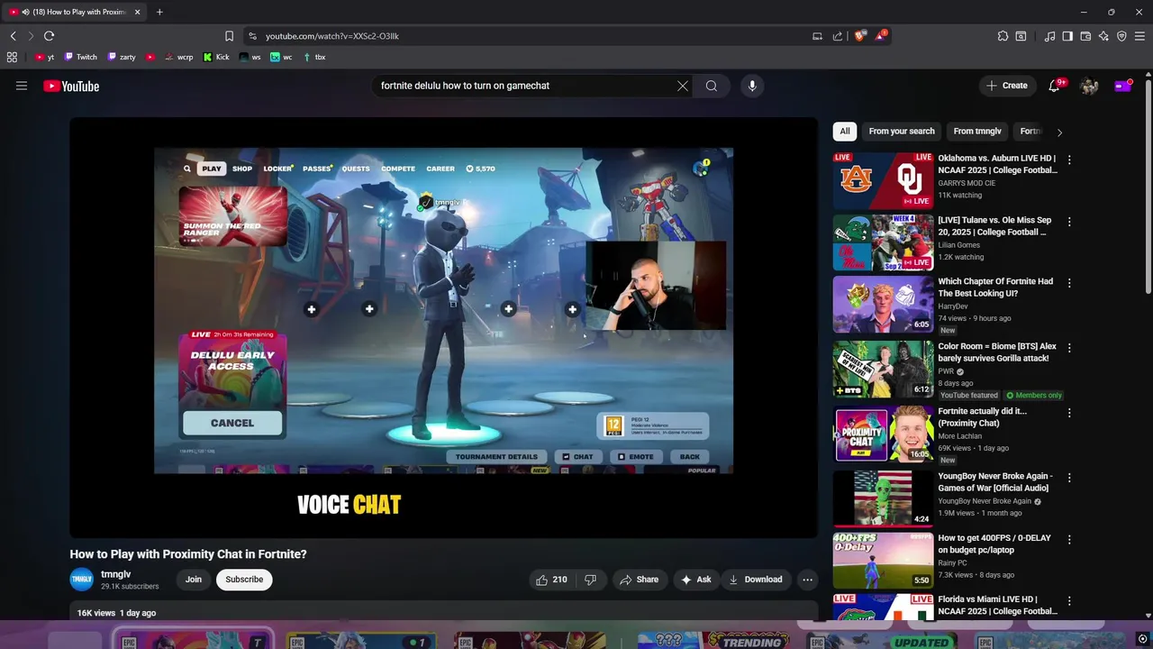Click the Create button

(x=1006, y=86)
